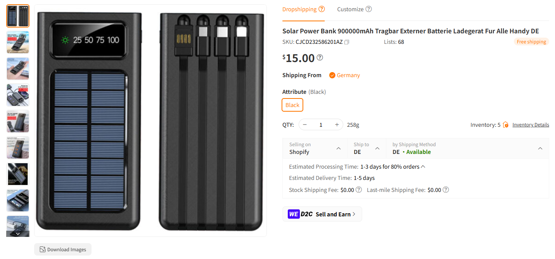Open Last-mile Shipping Fee help icon
Screen dimensions: 555x259
(x=446, y=190)
